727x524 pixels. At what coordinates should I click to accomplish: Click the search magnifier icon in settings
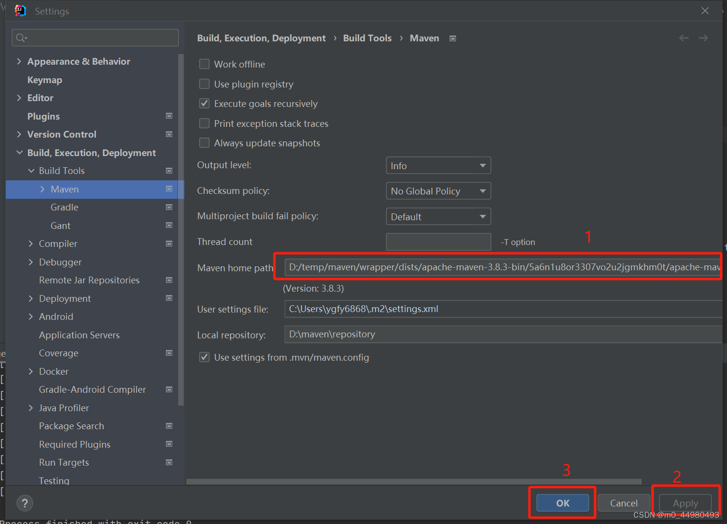[21, 38]
